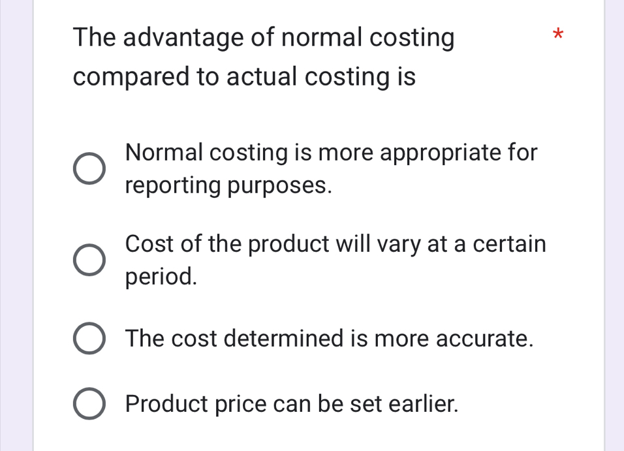The image size is (624, 451).
Task: Click the word "period." in the second option
Action: [x=161, y=277]
